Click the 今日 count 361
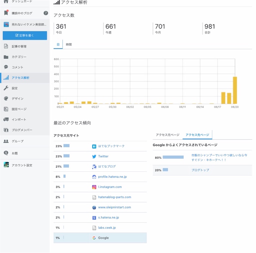Image resolution: width=256 pixels, height=253 pixels. [61, 26]
